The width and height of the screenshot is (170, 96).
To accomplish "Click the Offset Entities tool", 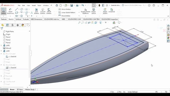I will pyautogui.click(x=49, y=11).
